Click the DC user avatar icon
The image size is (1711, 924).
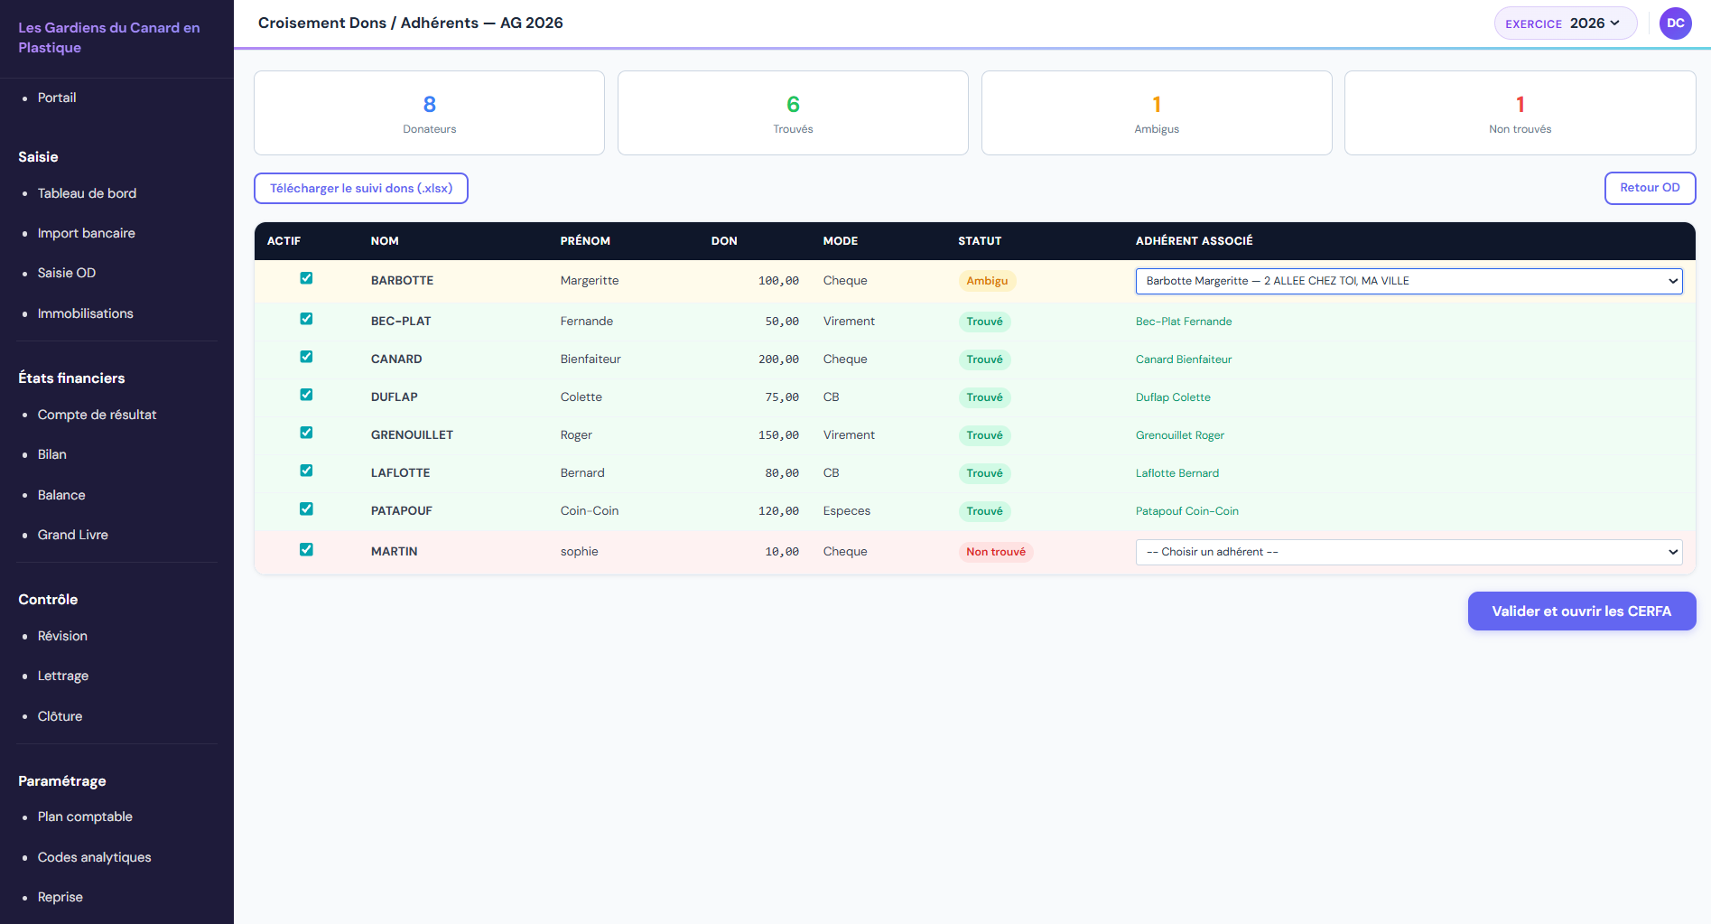(1675, 23)
